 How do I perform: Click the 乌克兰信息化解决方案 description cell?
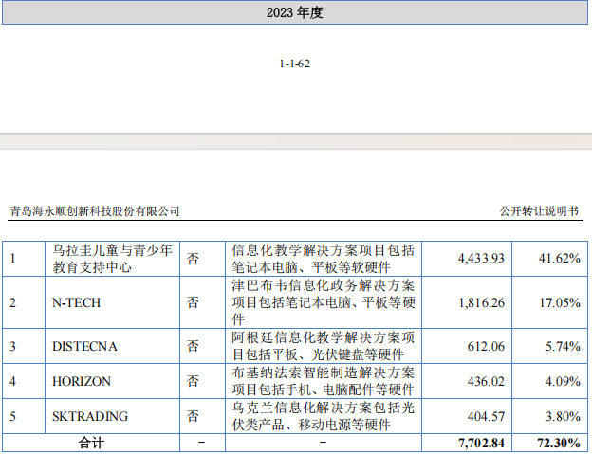tap(324, 414)
